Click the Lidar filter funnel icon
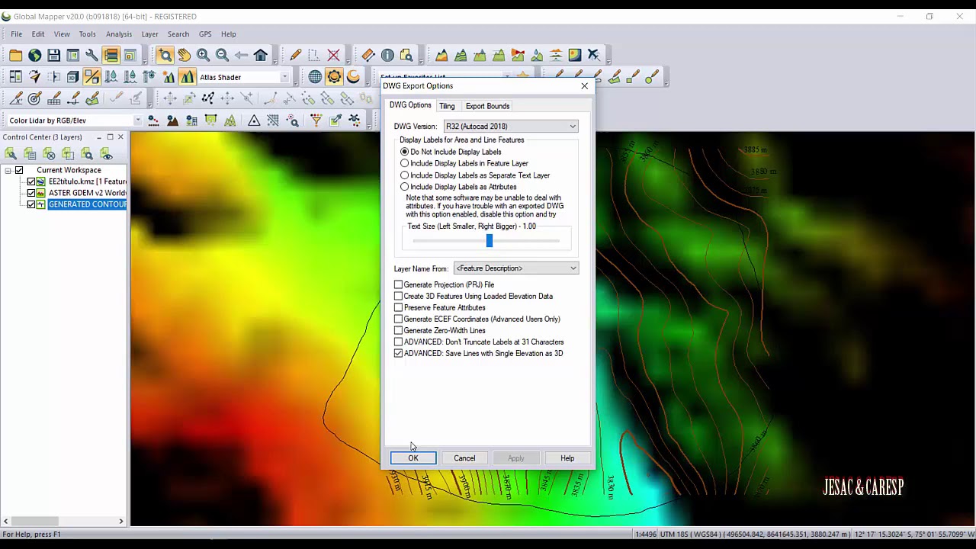The image size is (976, 549). (316, 120)
